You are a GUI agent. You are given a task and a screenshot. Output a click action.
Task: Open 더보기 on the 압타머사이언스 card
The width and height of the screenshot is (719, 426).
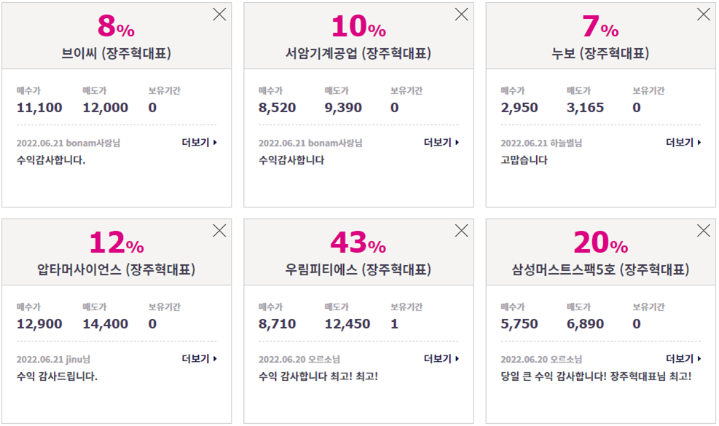tap(200, 358)
